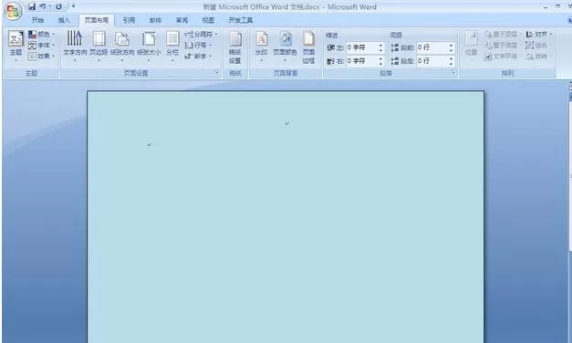Open the 分隔符 breaks dropdown
Viewport: 572px width, 343px height.
tap(201, 35)
